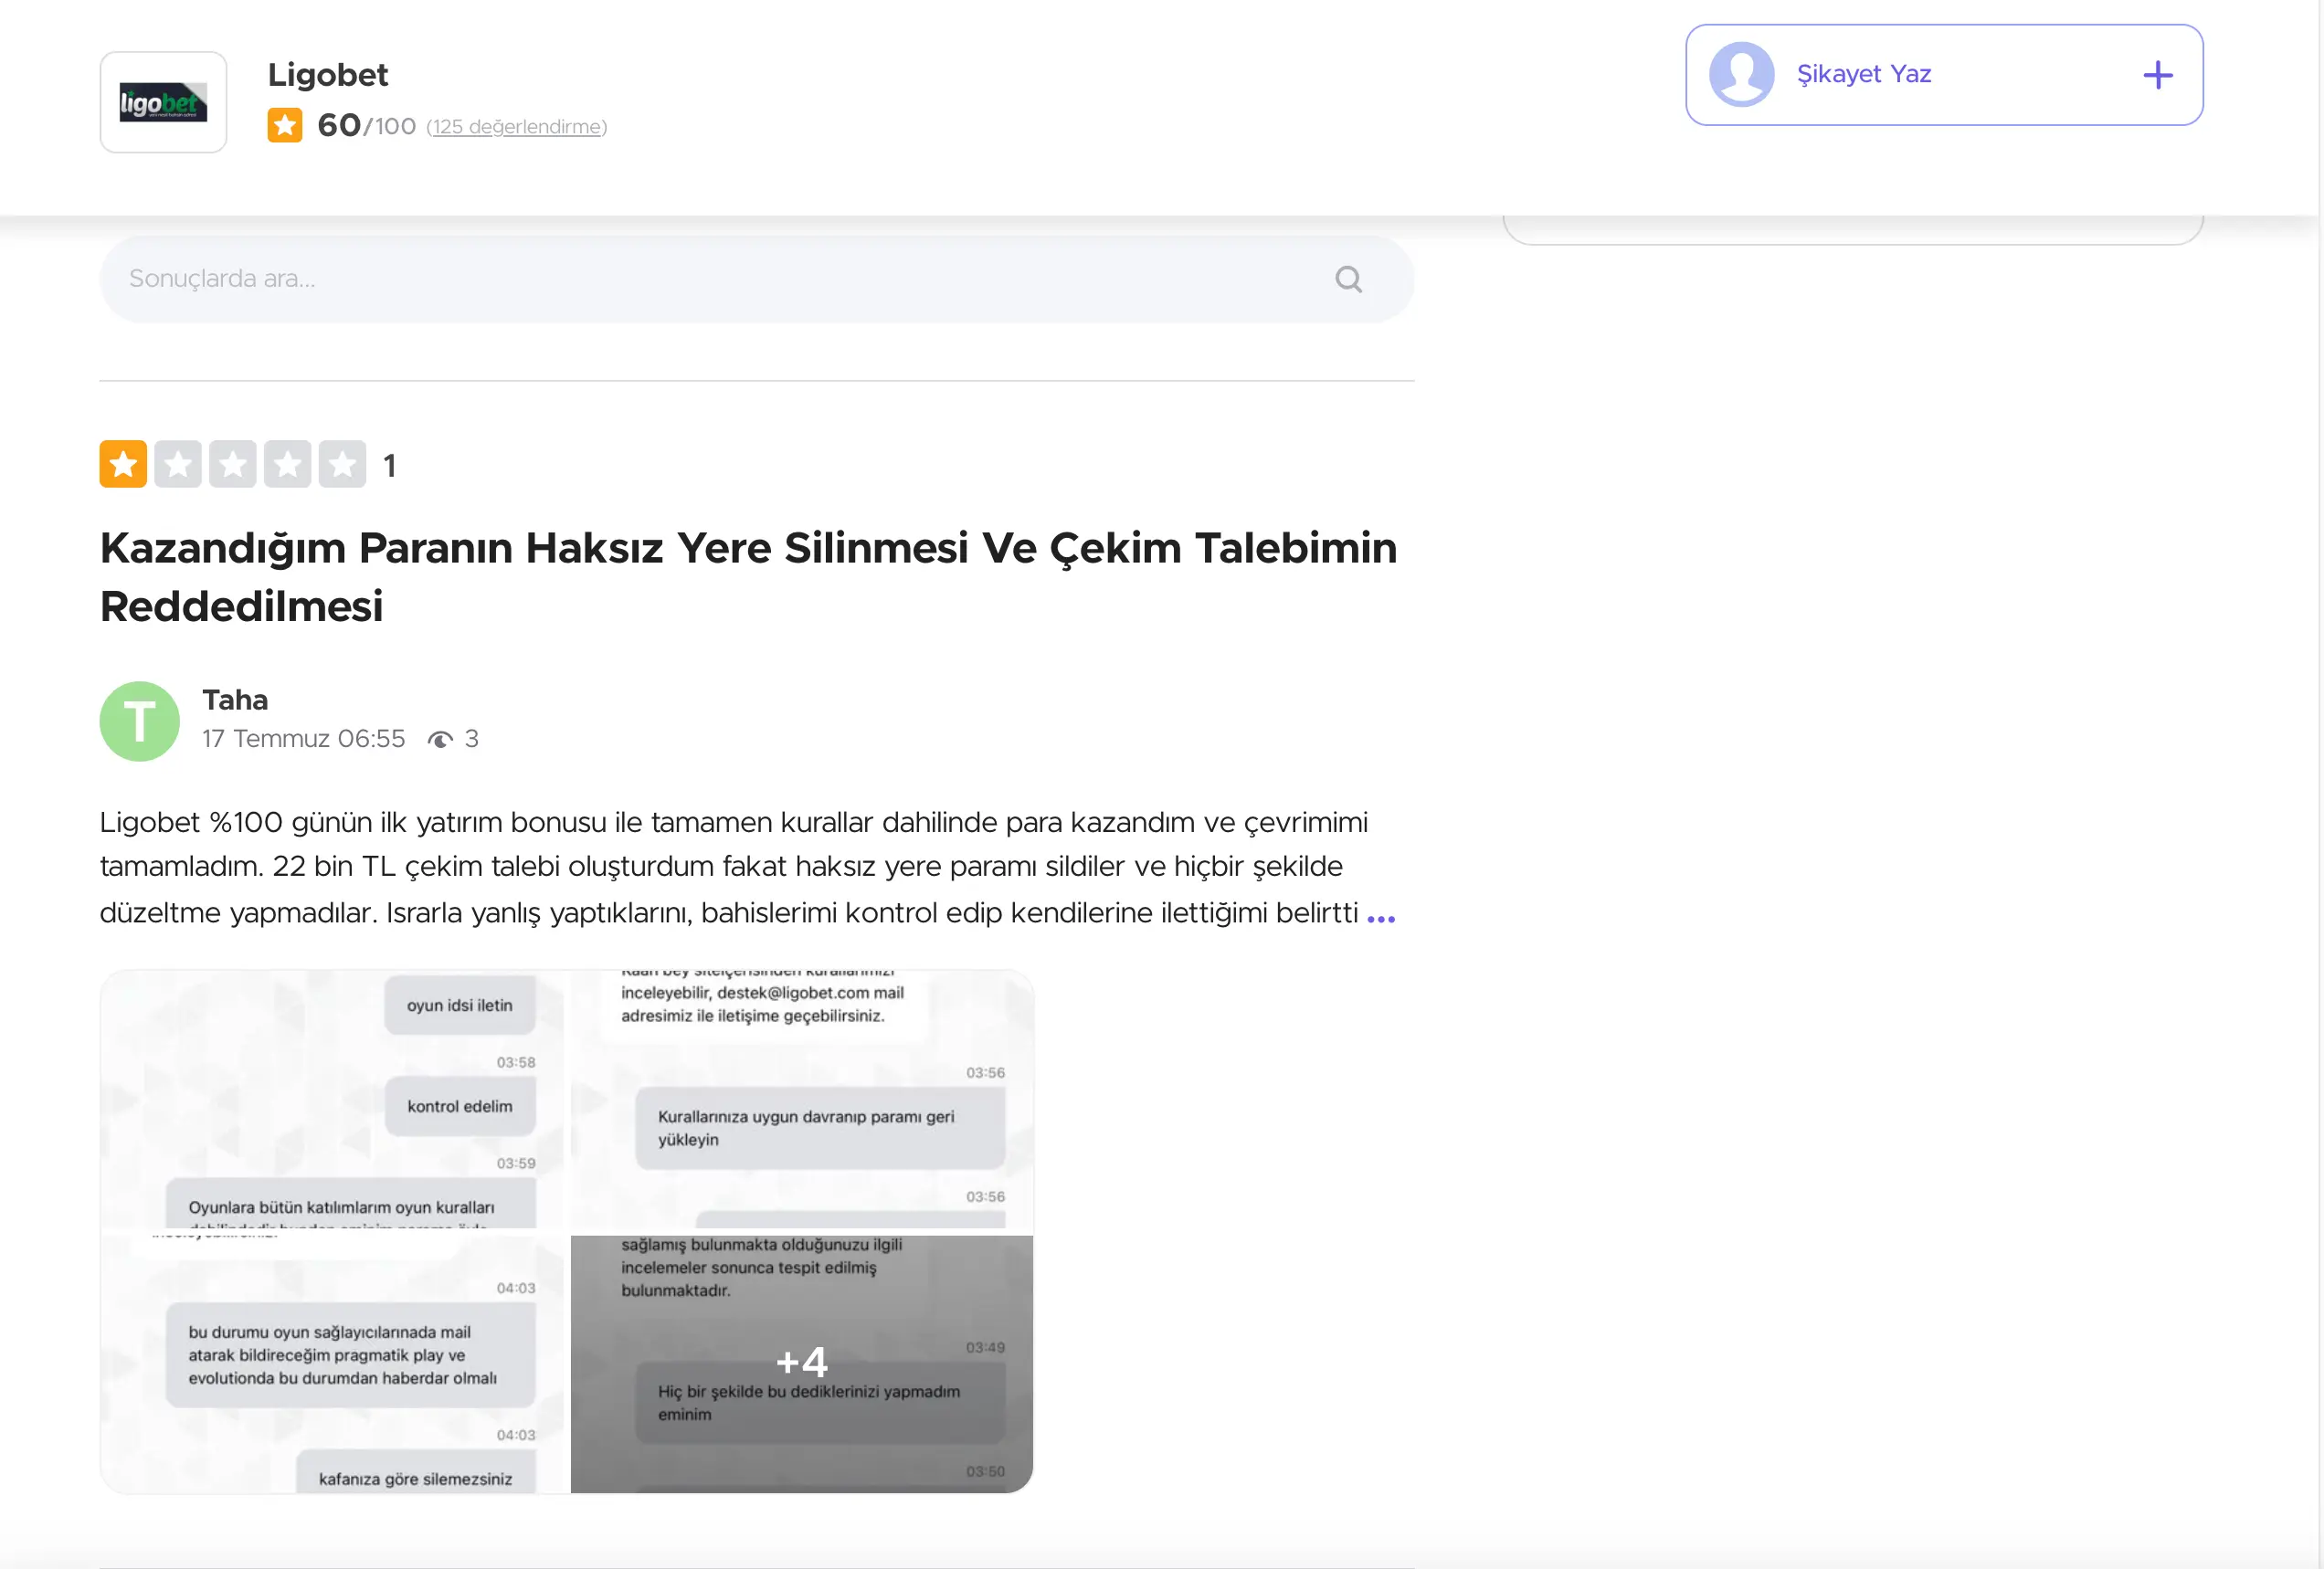Select the first filled rating star

click(x=123, y=464)
